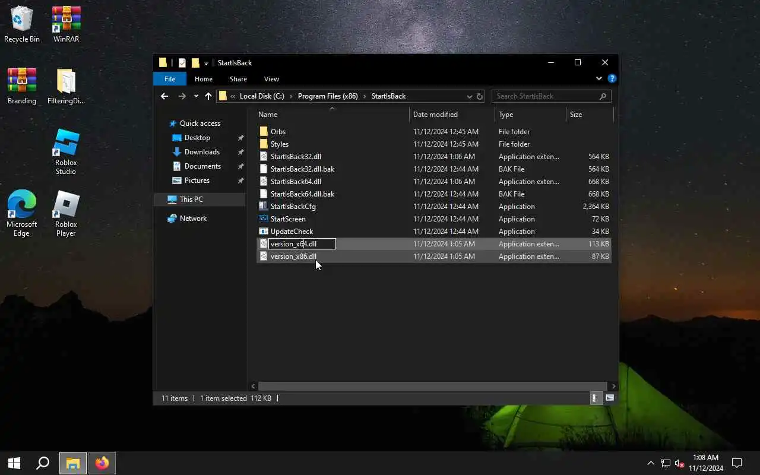The width and height of the screenshot is (760, 475).
Task: Expand address bar history dropdown
Action: 469,96
